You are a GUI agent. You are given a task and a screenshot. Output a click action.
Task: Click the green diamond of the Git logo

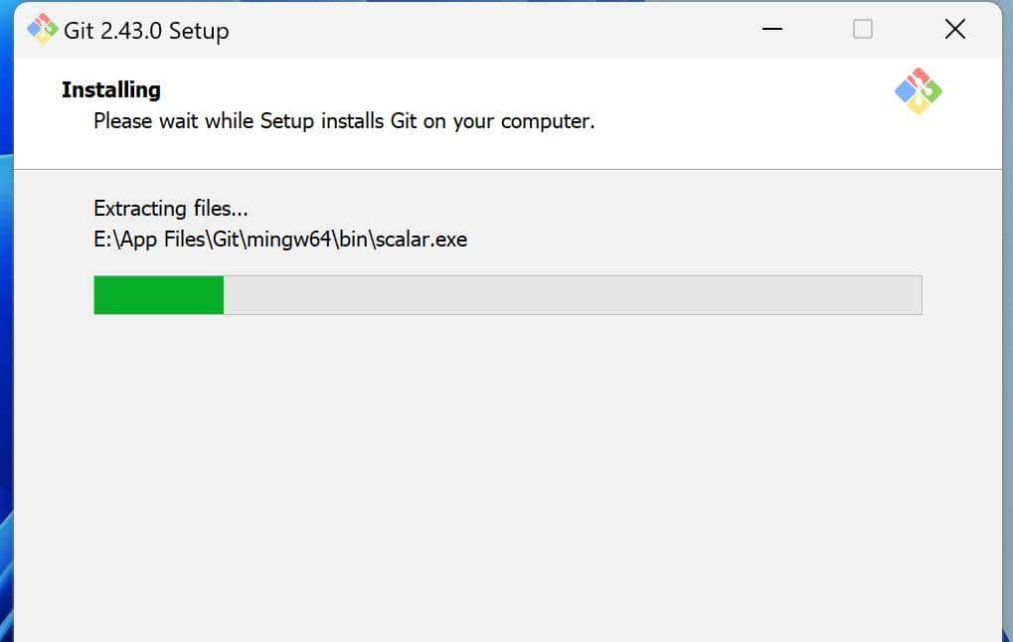pyautogui.click(x=930, y=91)
